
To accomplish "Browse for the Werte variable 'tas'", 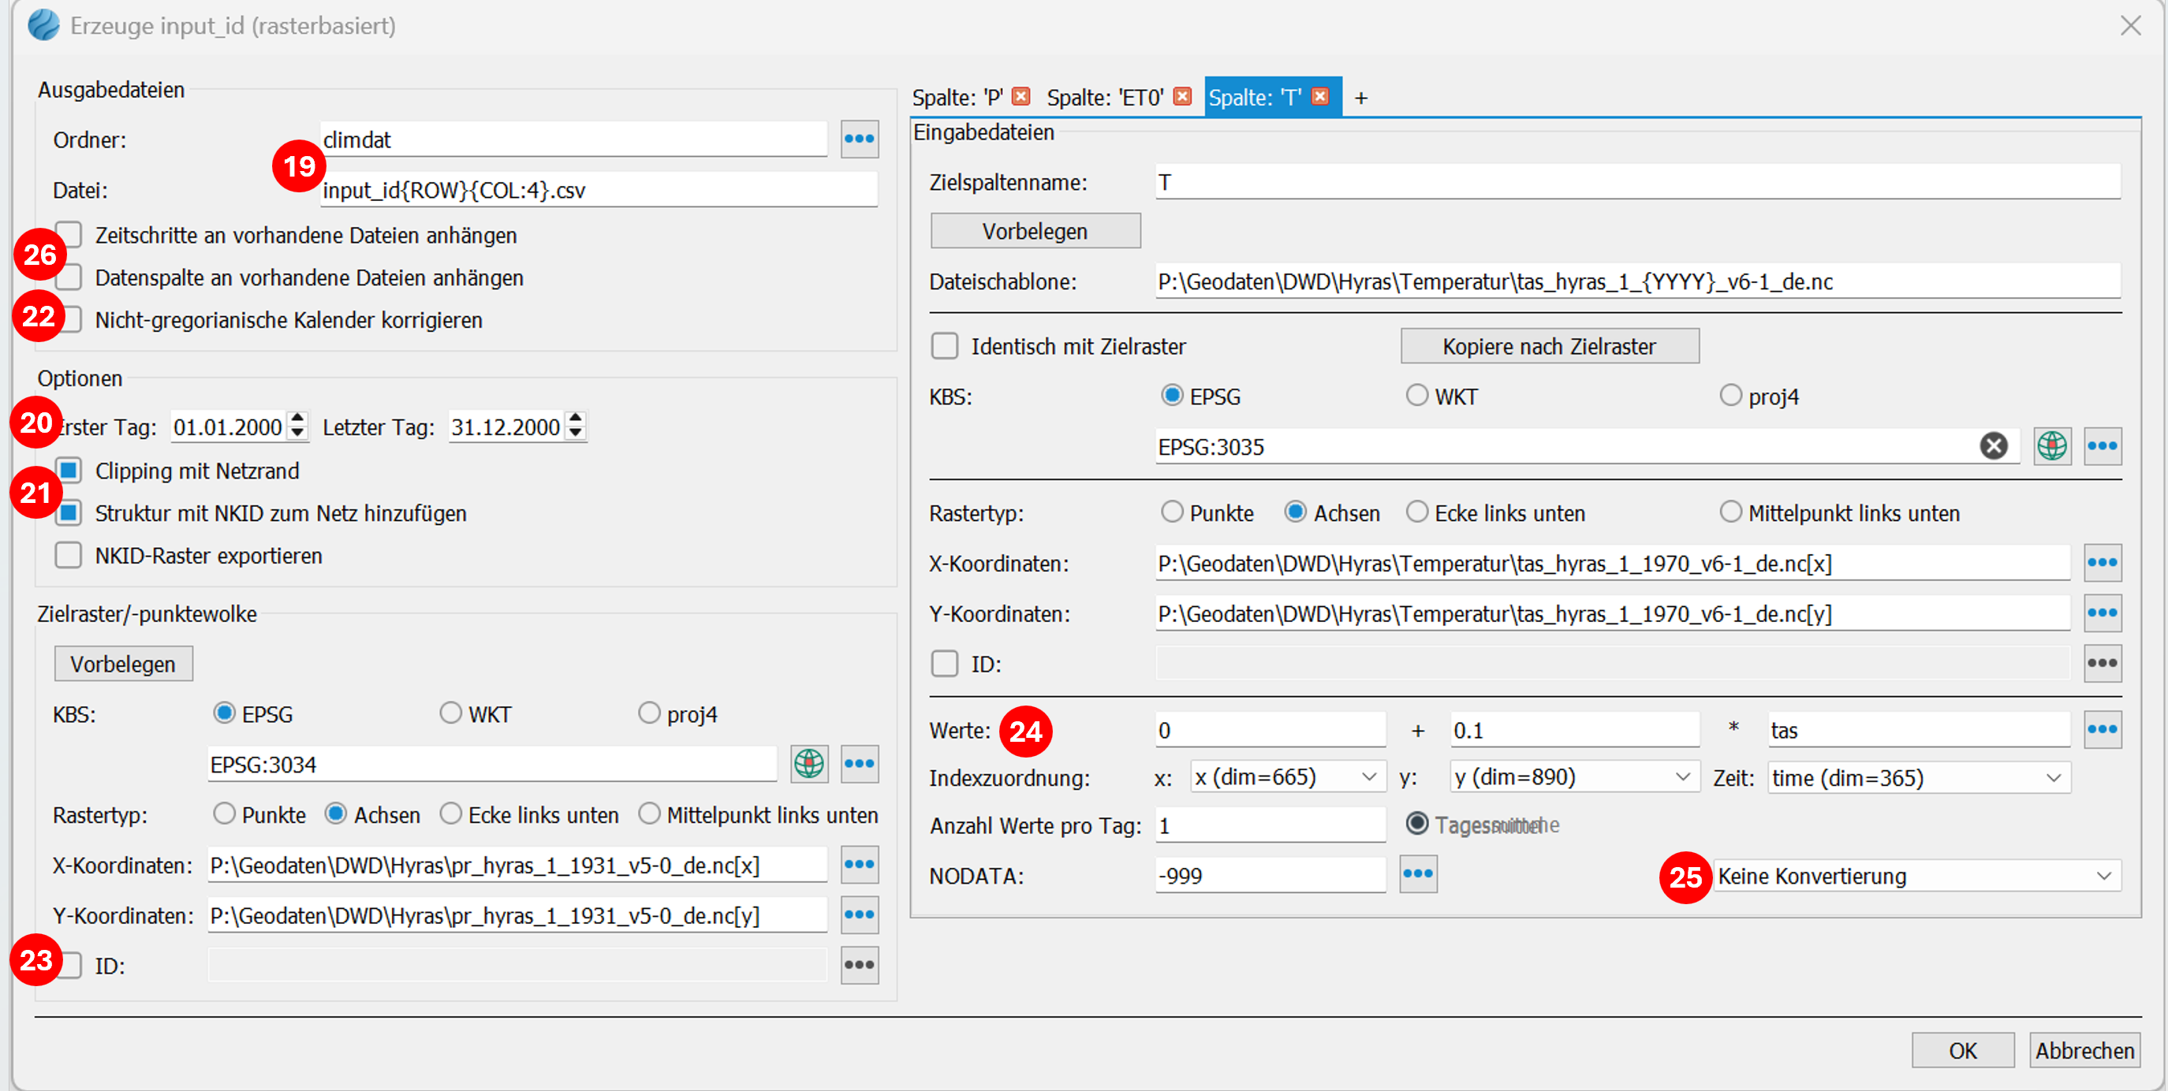I will coord(2102,729).
